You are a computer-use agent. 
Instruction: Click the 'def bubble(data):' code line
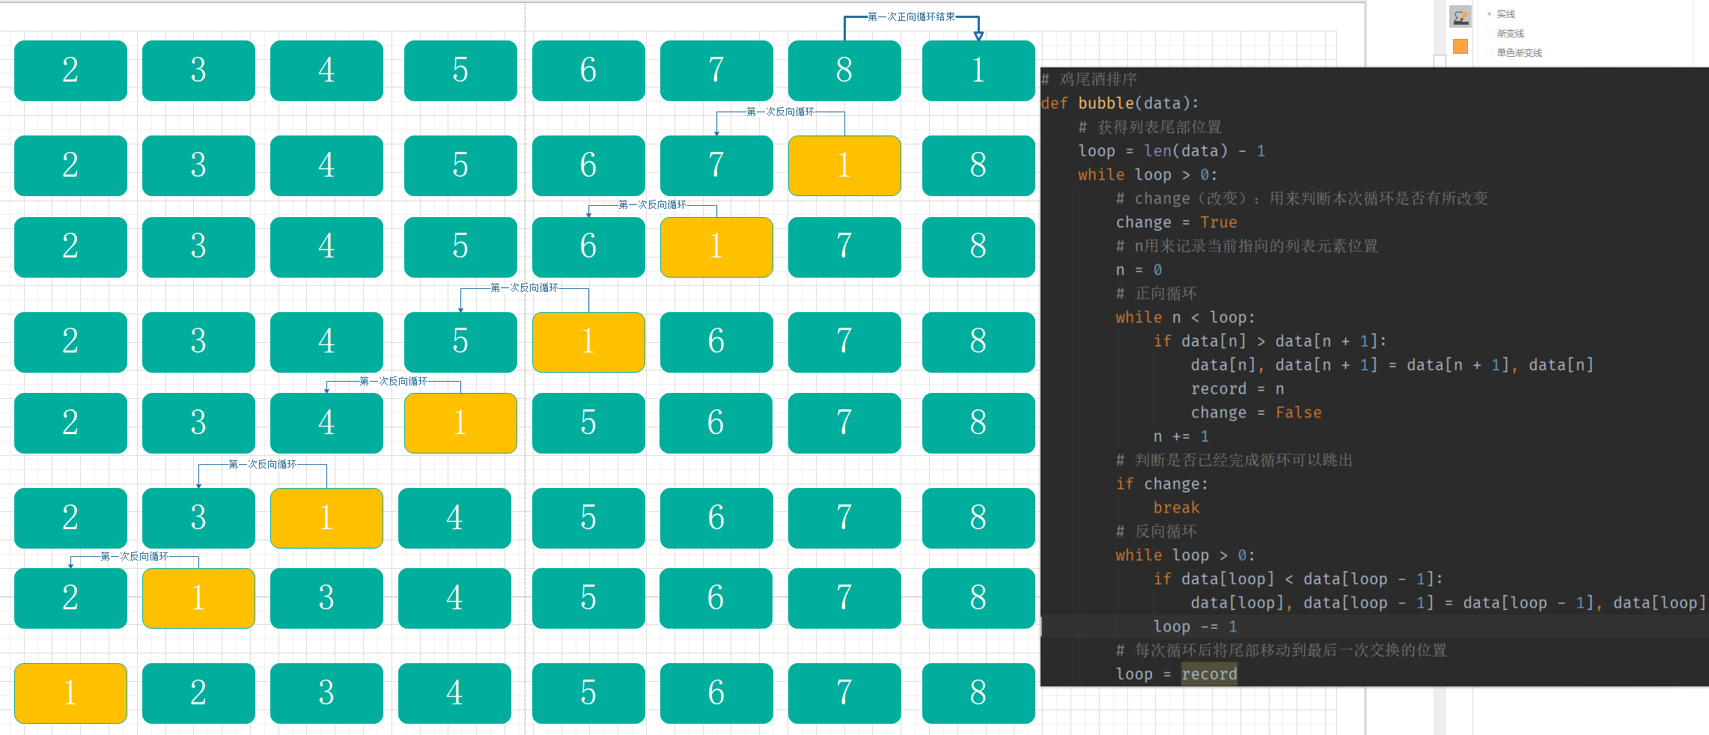pos(1120,103)
